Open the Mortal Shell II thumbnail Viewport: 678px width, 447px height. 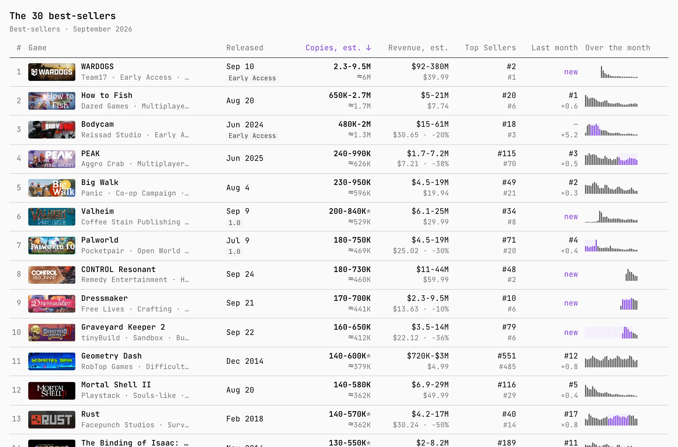(x=52, y=391)
